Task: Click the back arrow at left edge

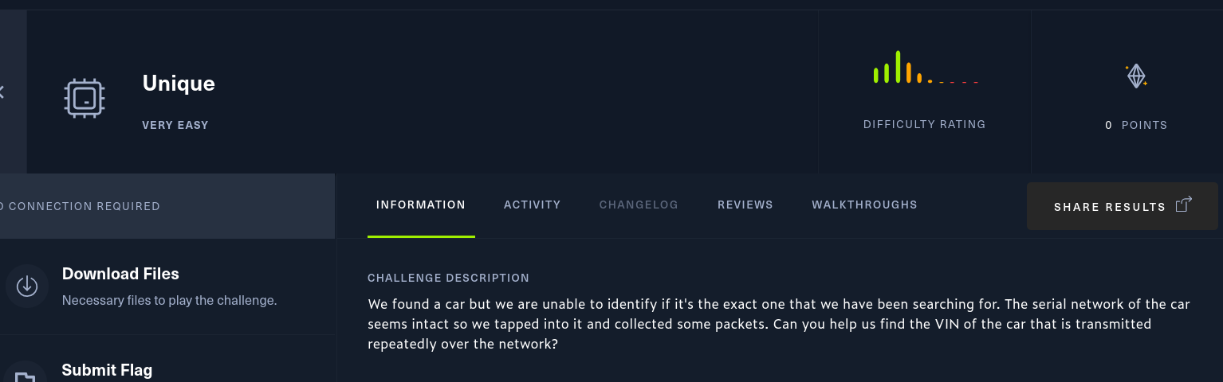Action: (x=2, y=92)
